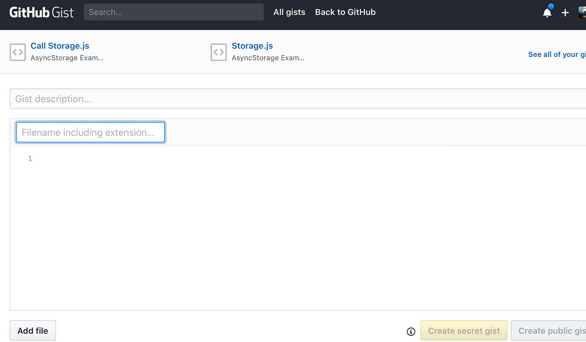Open the Storage.js gist link
This screenshot has width=586, height=342.
click(x=252, y=46)
